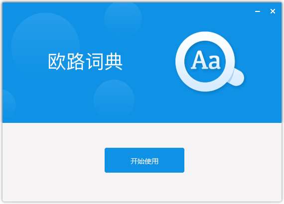Click the gray panel beside 开始使用
The image size is (284, 204).
coord(232,160)
